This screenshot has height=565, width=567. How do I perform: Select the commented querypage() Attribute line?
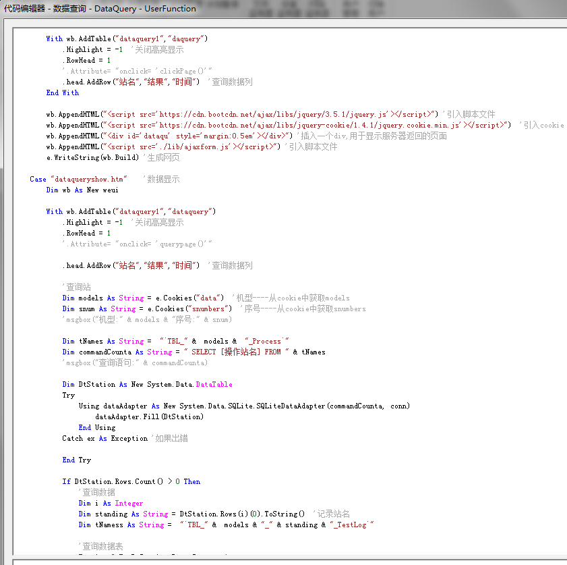click(x=137, y=244)
